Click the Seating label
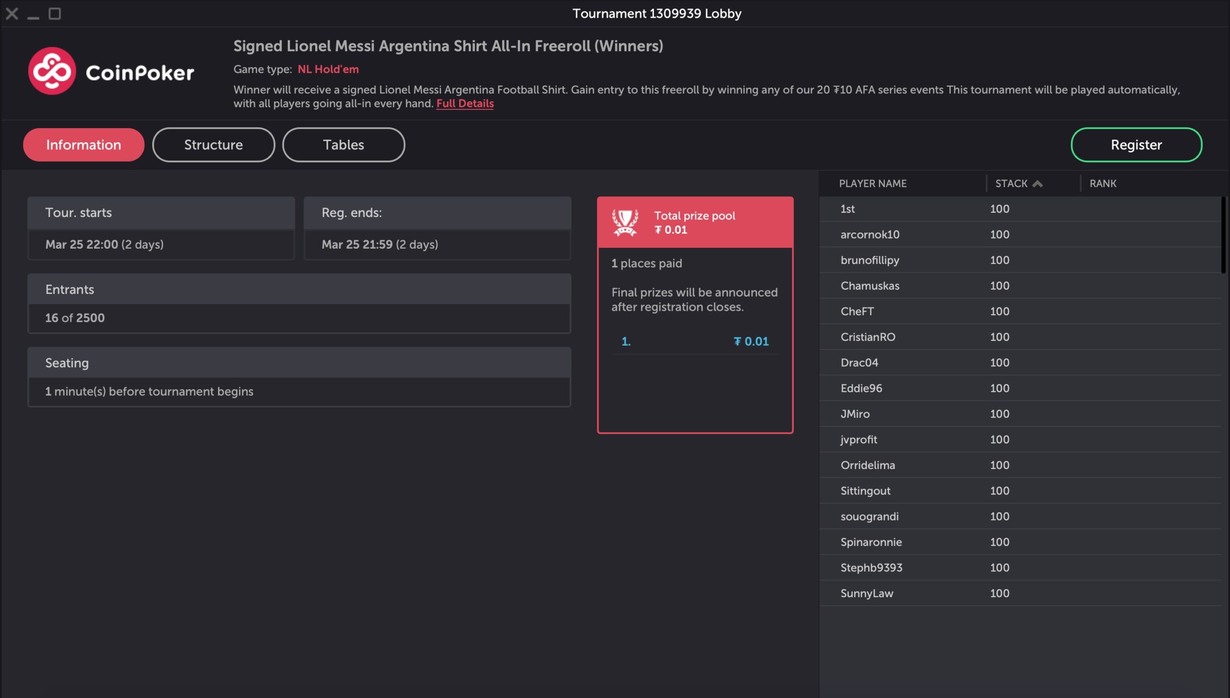Screen dimensions: 1230x698 [67, 363]
